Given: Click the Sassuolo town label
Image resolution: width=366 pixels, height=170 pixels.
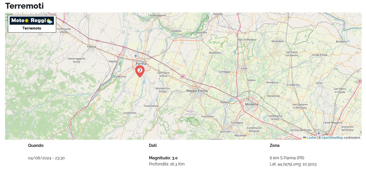Looking at the screenshot, I should pos(225,132).
